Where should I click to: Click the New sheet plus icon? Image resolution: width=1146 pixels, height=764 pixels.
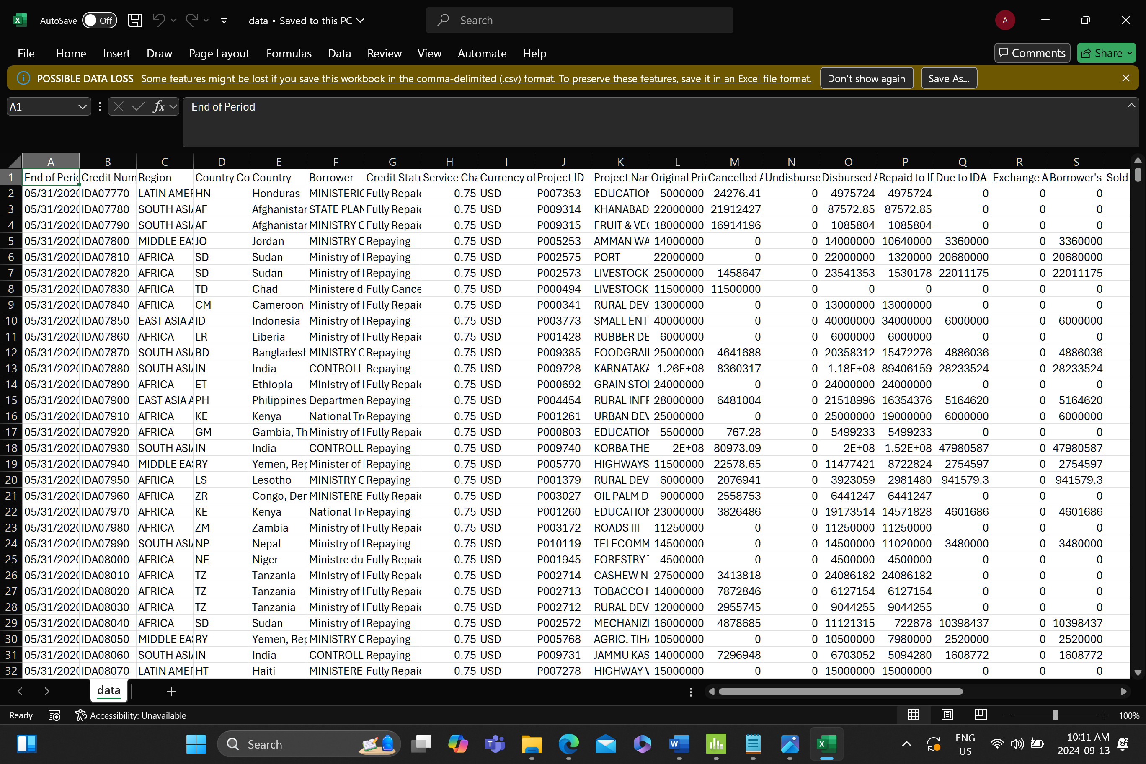[171, 691]
